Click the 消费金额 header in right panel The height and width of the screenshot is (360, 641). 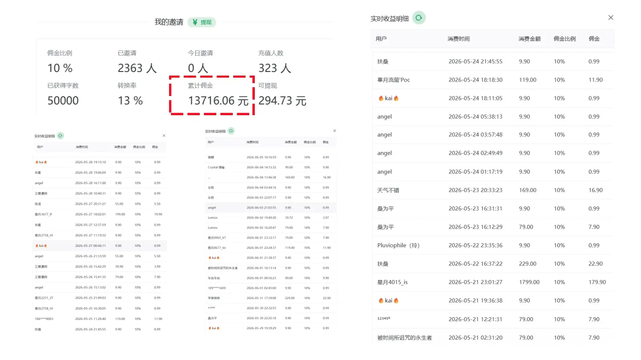[530, 39]
